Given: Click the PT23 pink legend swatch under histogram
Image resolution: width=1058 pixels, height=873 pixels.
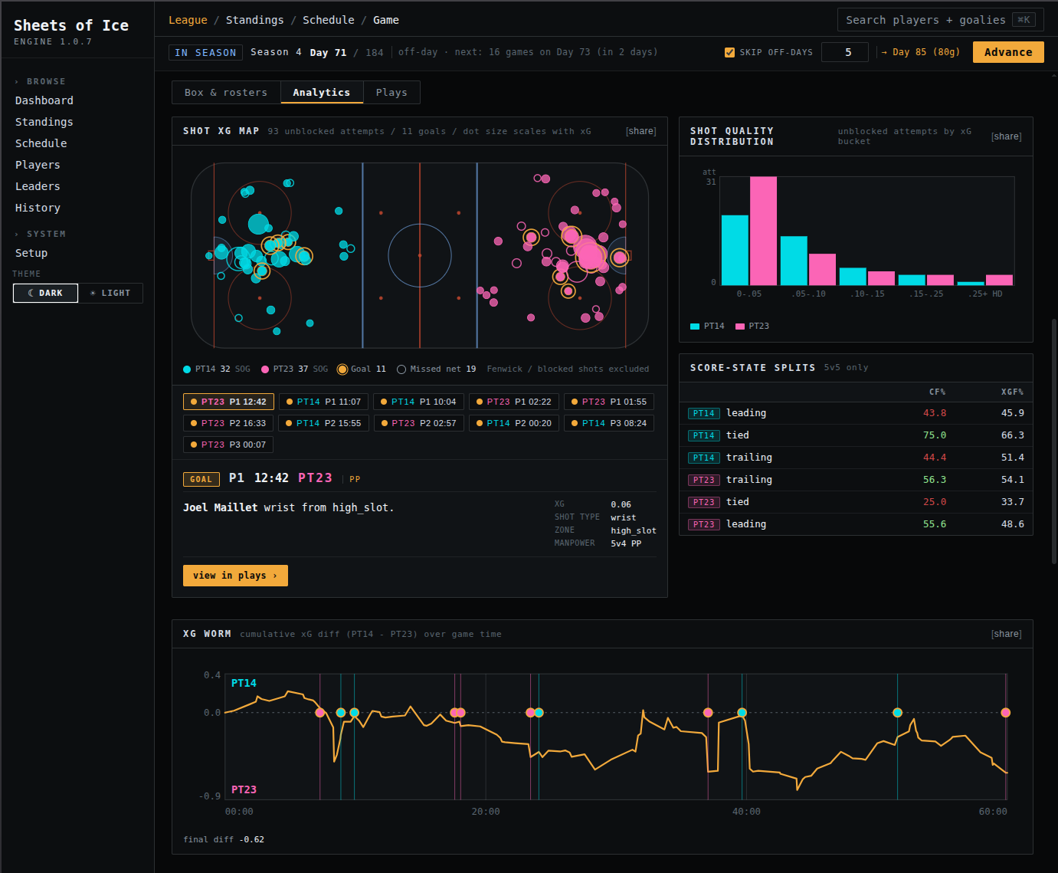Looking at the screenshot, I should point(740,327).
